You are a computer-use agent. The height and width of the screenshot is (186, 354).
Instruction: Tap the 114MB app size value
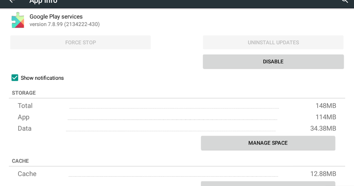tap(326, 117)
